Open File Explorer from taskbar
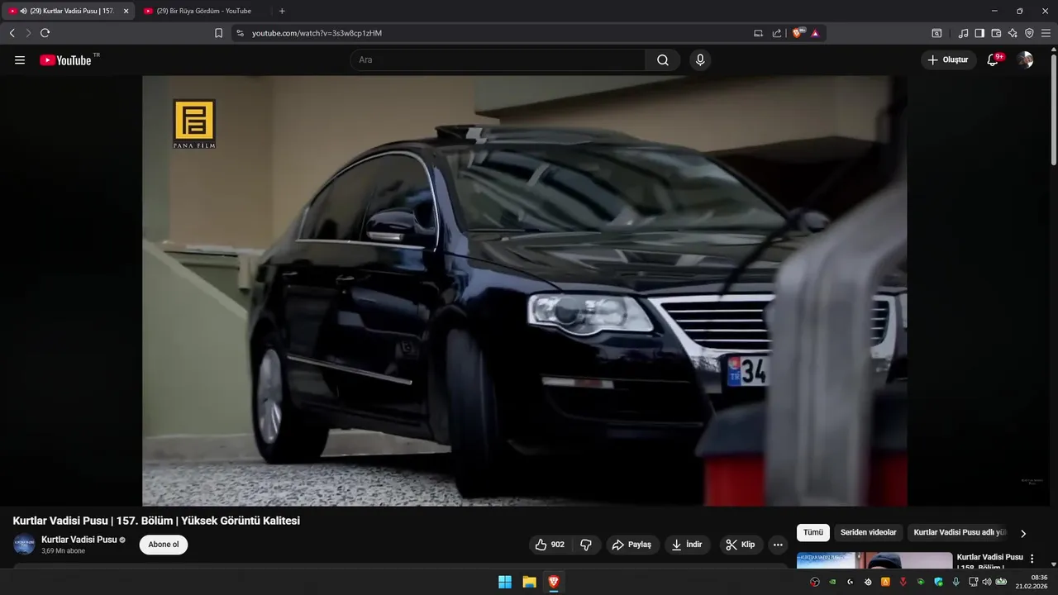This screenshot has width=1058, height=595. pos(529,582)
